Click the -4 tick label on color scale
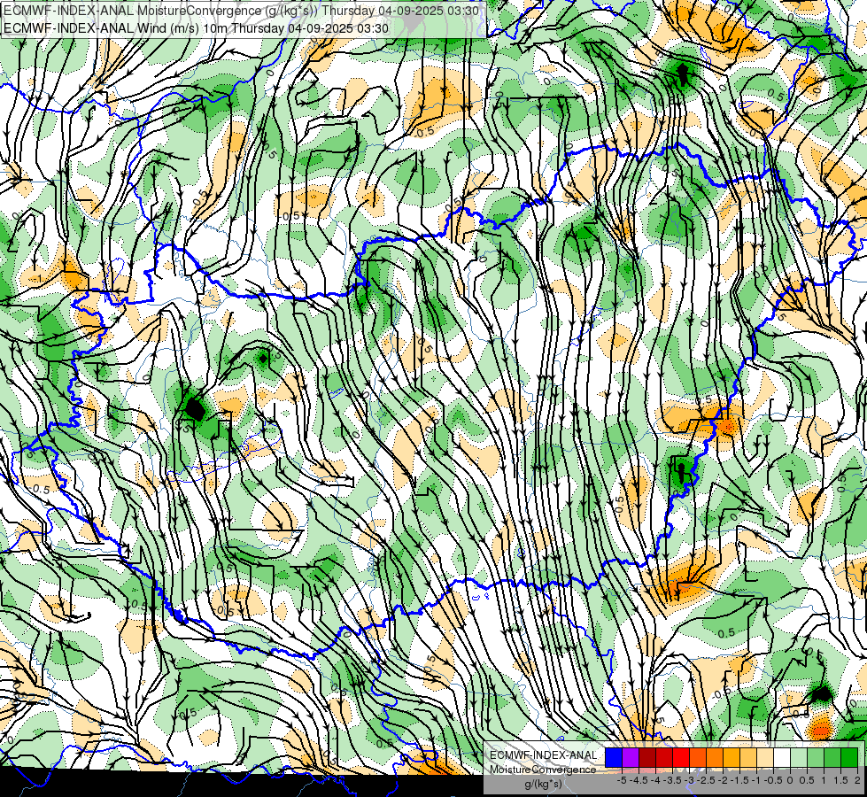This screenshot has width=867, height=797. point(655,780)
